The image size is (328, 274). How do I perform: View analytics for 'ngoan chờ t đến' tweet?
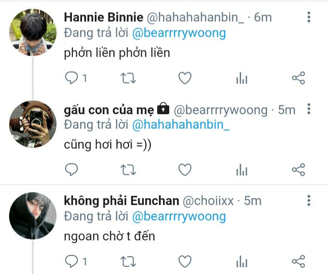(241, 261)
